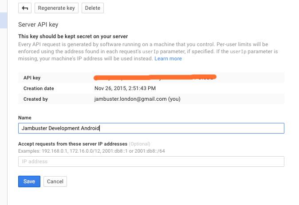Click the Created by row label

35,99
